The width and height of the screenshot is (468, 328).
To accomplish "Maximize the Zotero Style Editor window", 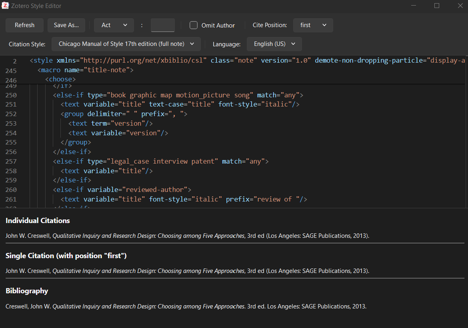I will [437, 6].
